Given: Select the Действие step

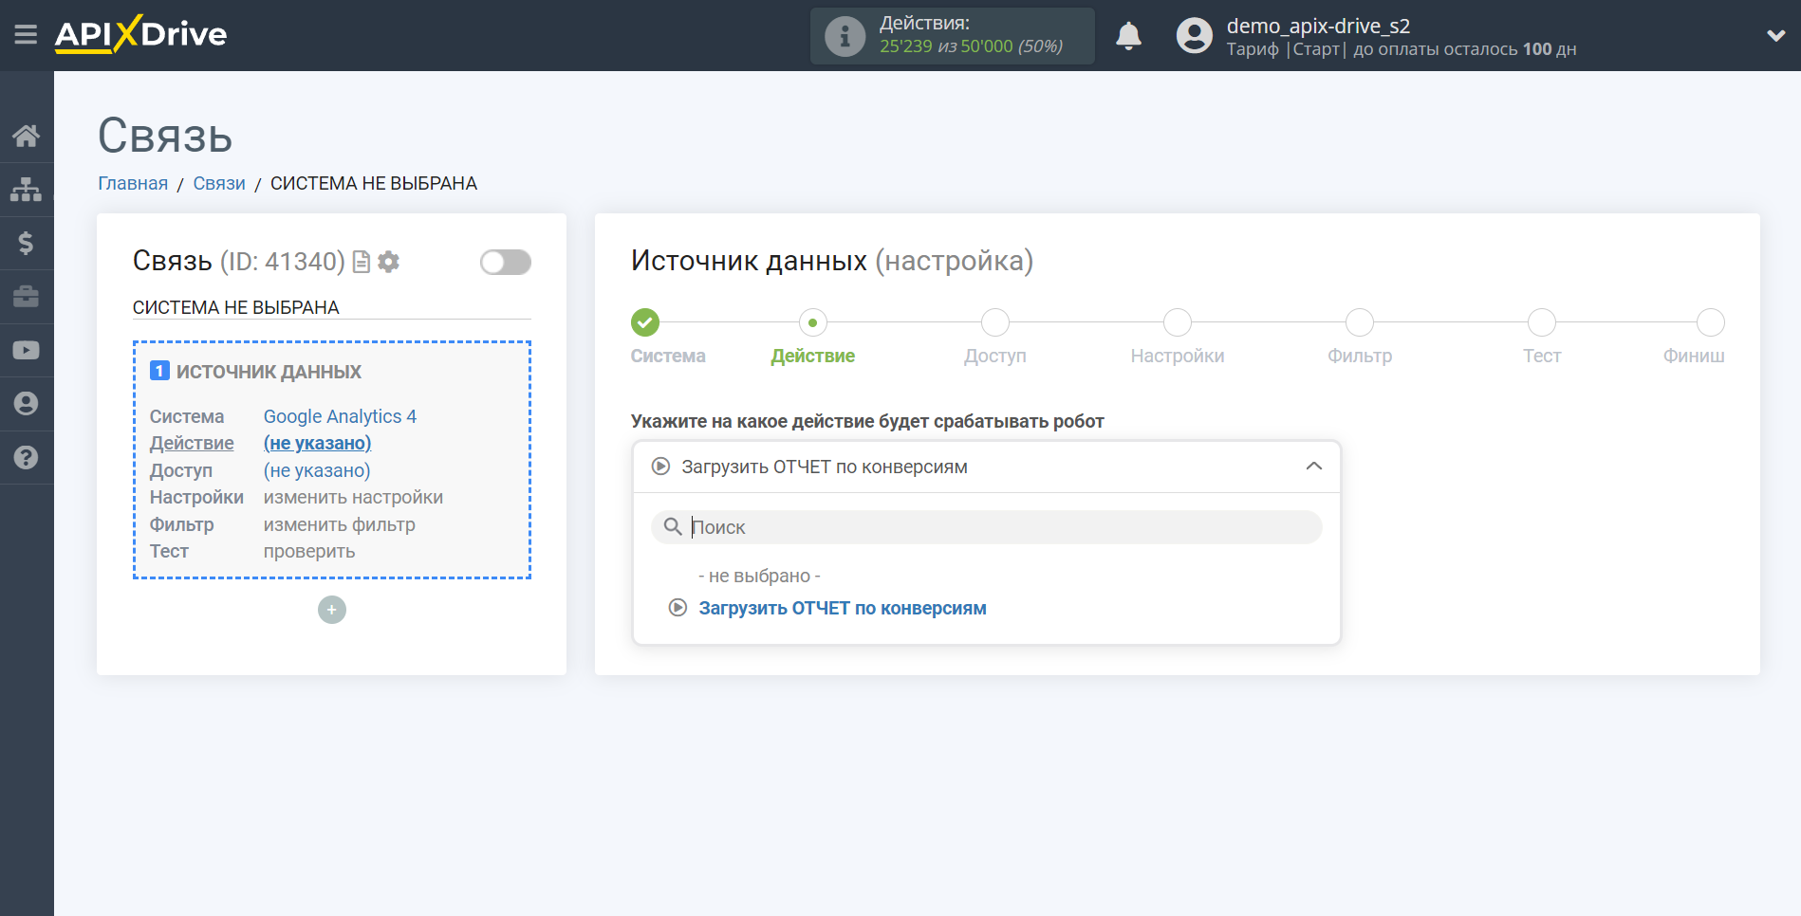Looking at the screenshot, I should tap(813, 322).
